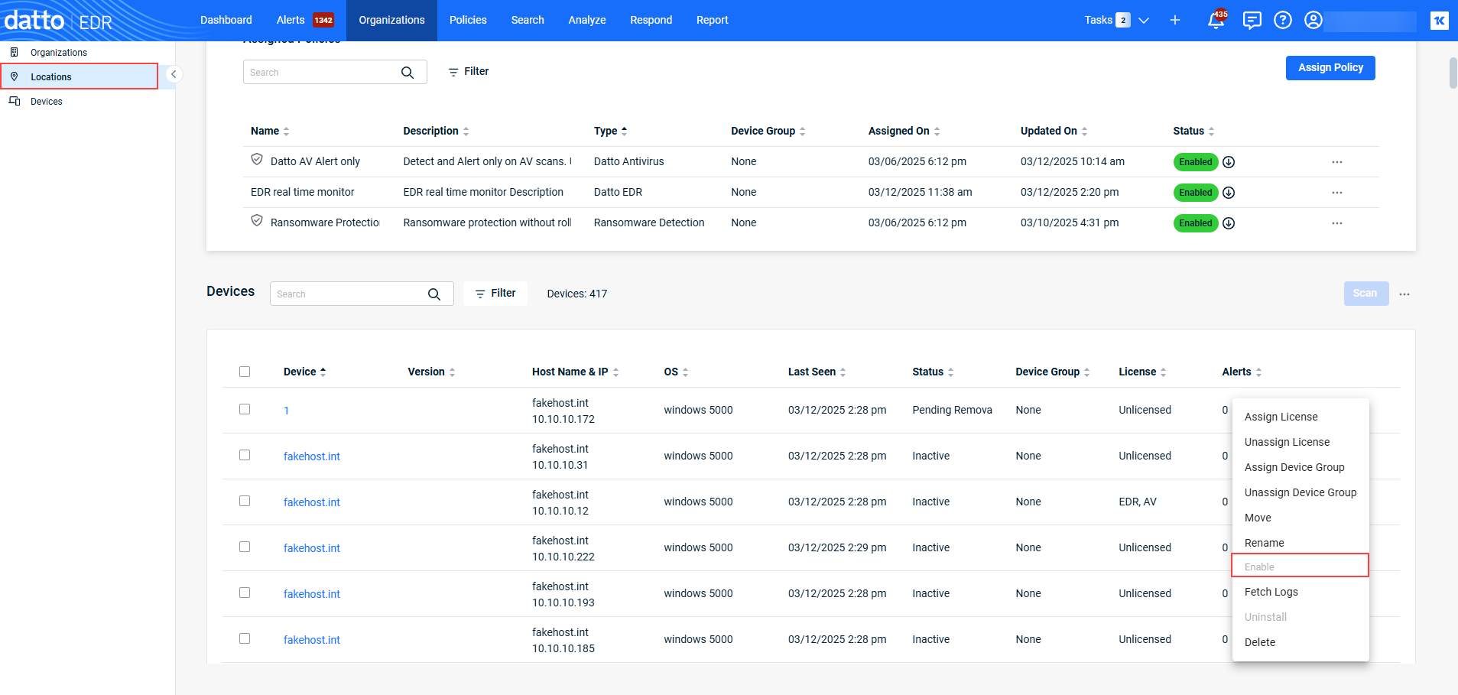Open fakehost.int link for 10.10.10.31
1458x695 pixels.
click(x=312, y=456)
